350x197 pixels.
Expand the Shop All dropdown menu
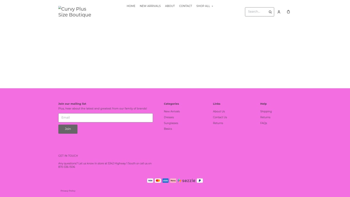pyautogui.click(x=204, y=6)
